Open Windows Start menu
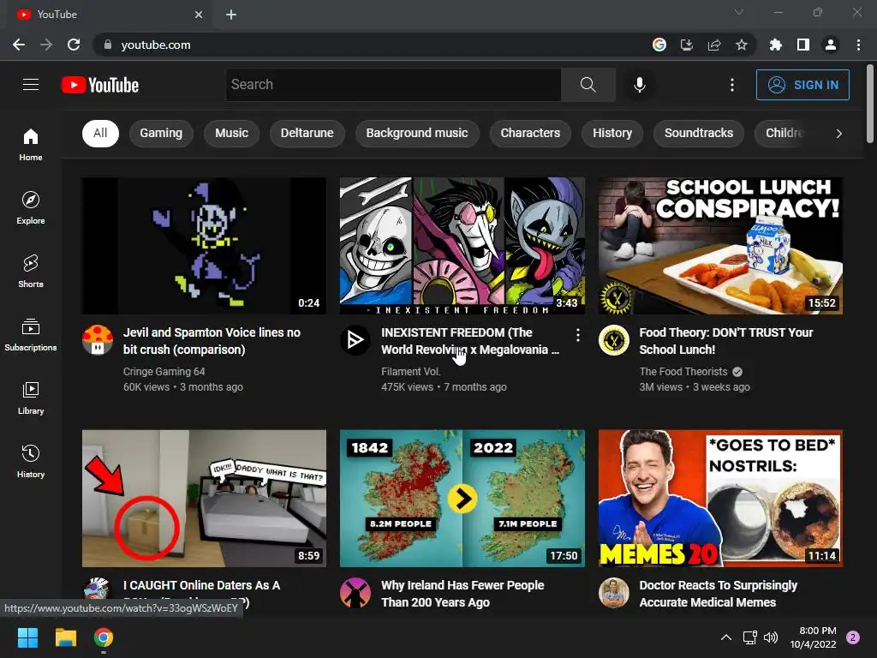Viewport: 877px width, 658px height. coord(27,637)
